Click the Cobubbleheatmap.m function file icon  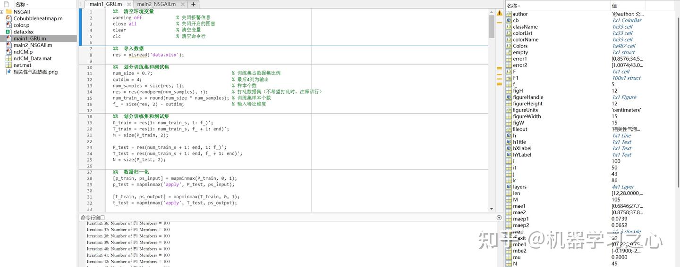coord(8,19)
